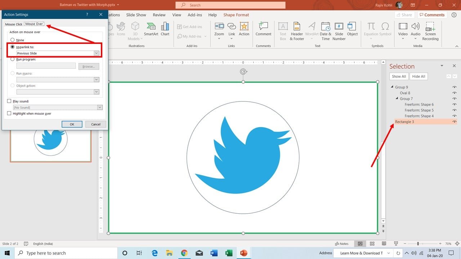Select the Hyperlink to radio button

tap(13, 47)
